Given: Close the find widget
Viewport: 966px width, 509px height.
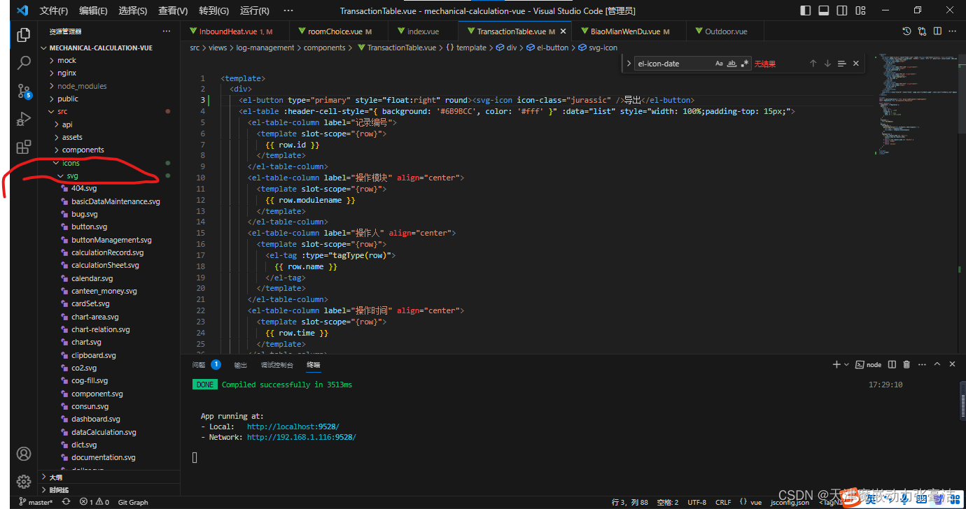Looking at the screenshot, I should 856,64.
